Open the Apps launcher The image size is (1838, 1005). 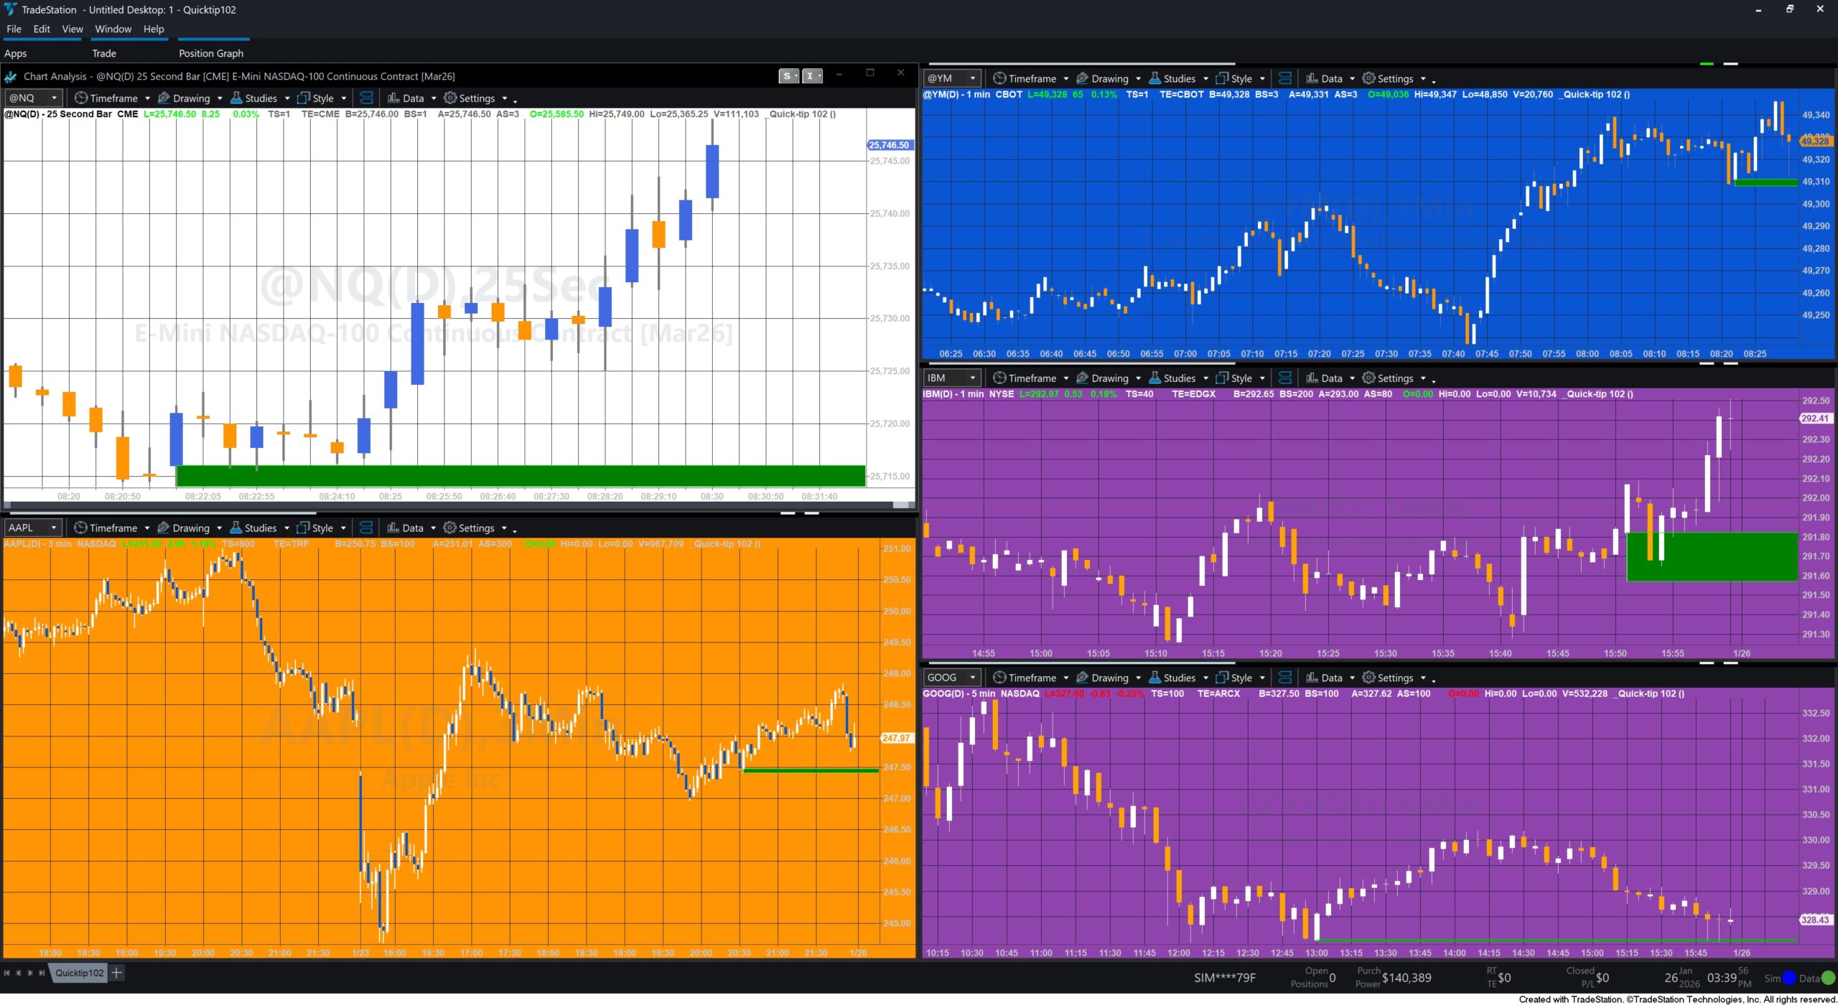coord(16,53)
